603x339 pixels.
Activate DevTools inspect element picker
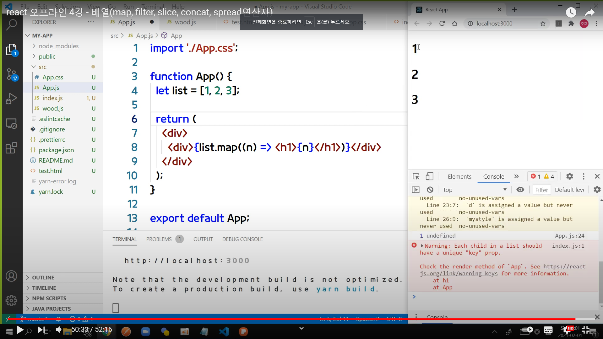coord(416,176)
